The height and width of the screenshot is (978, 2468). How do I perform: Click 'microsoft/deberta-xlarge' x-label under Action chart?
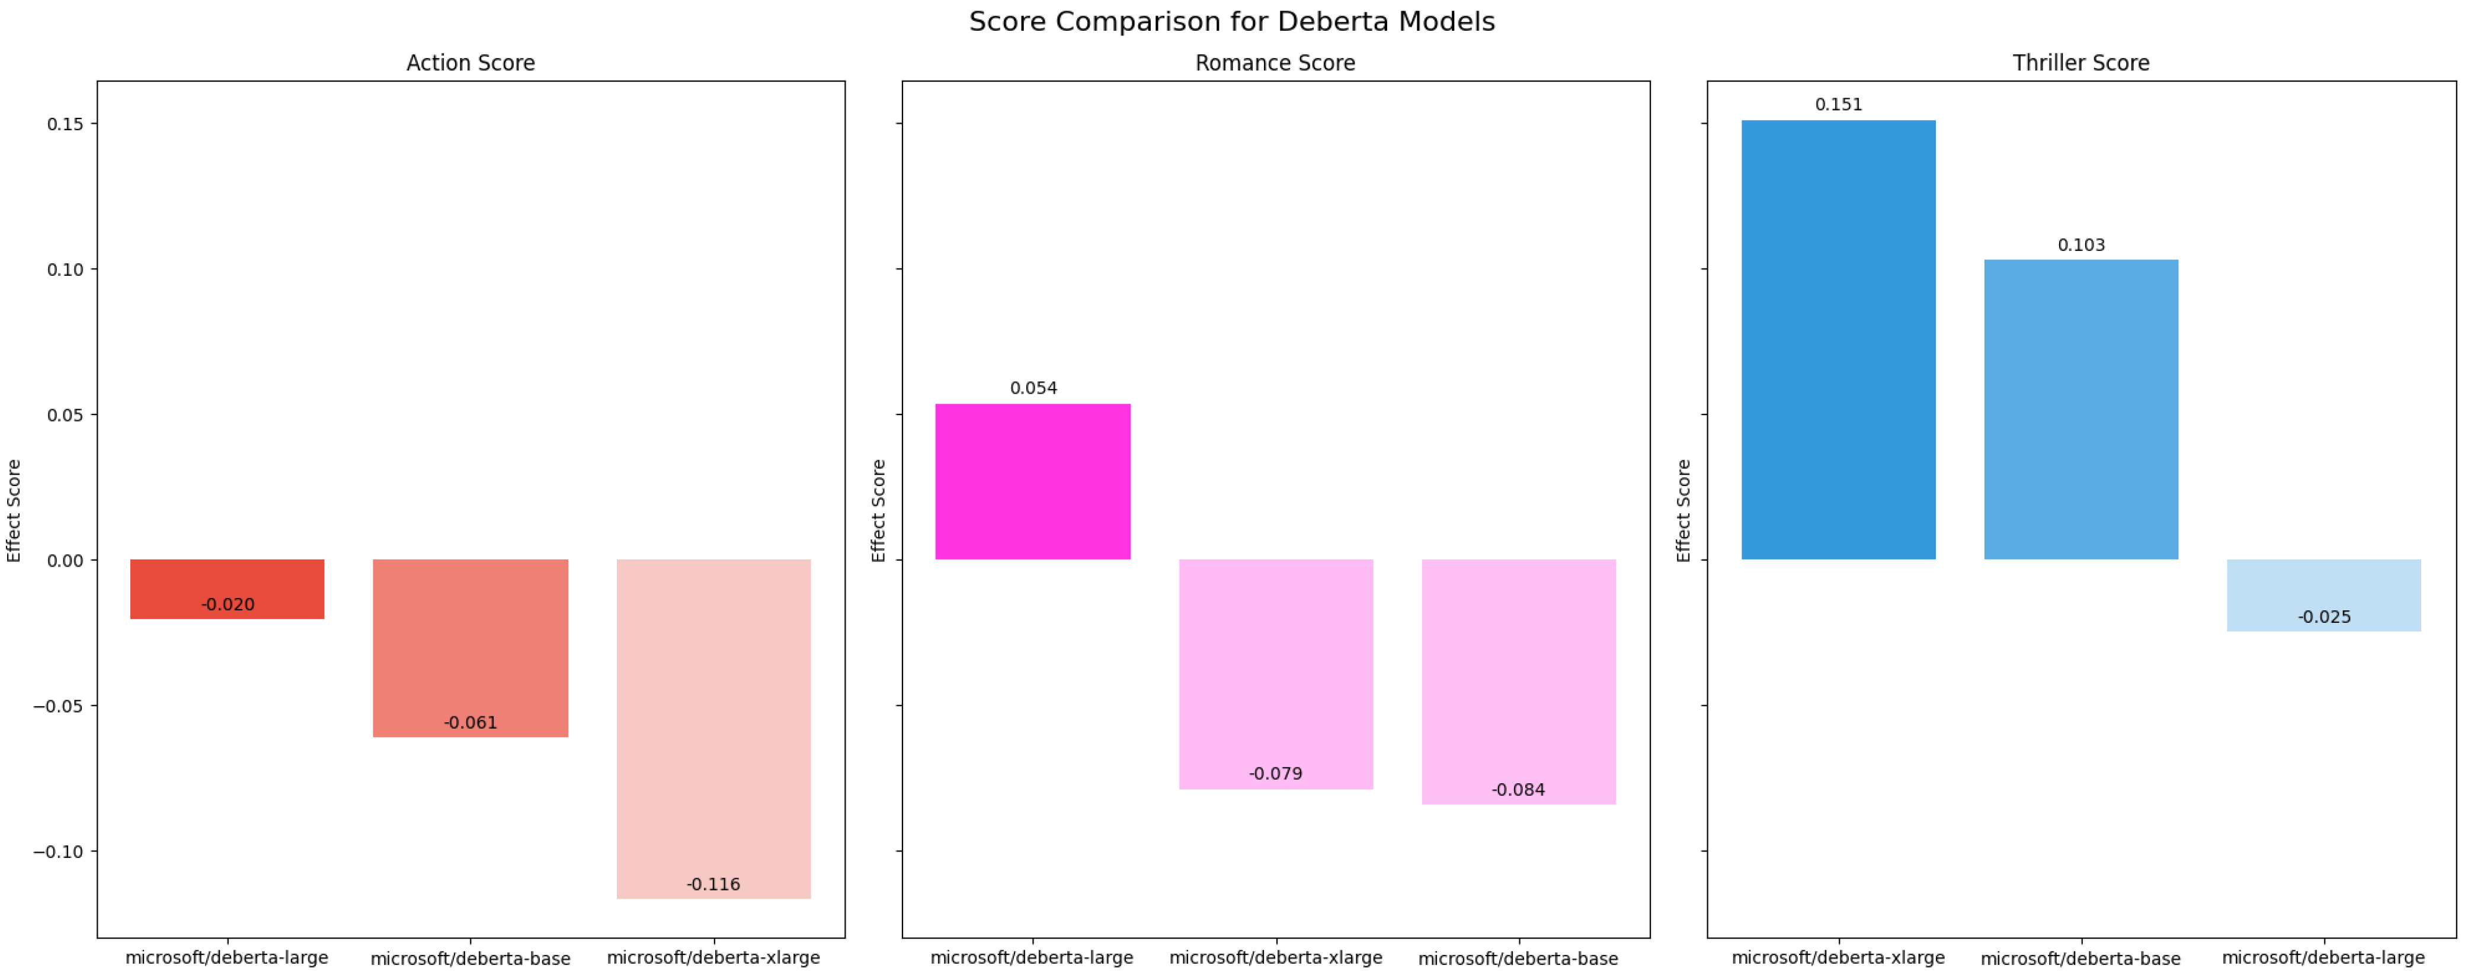(713, 958)
